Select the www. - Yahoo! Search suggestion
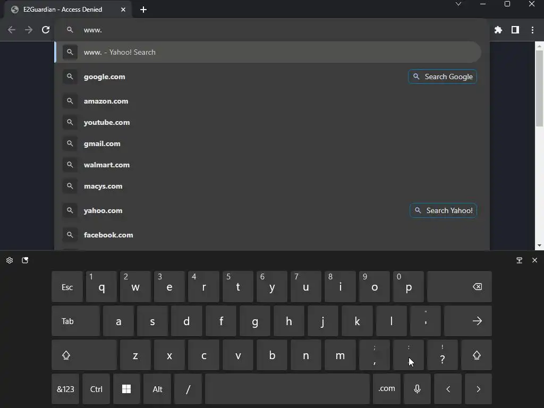544x408 pixels. pyautogui.click(x=268, y=52)
